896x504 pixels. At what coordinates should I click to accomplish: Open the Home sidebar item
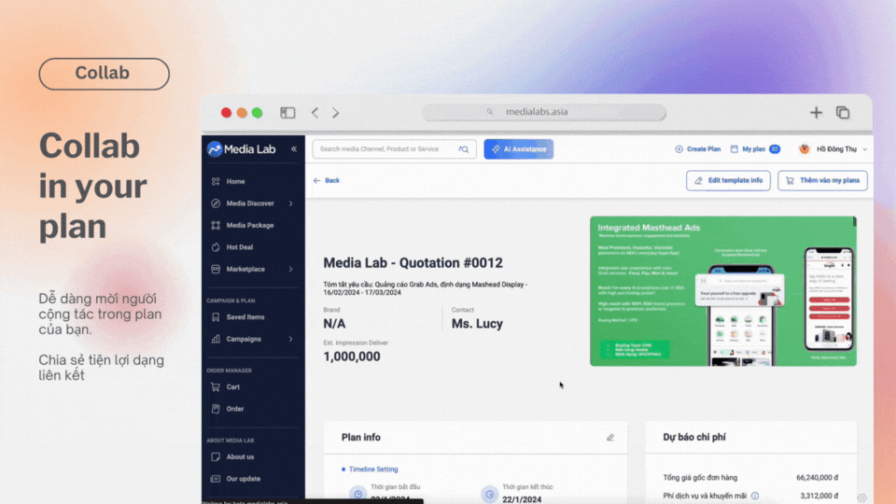235,181
